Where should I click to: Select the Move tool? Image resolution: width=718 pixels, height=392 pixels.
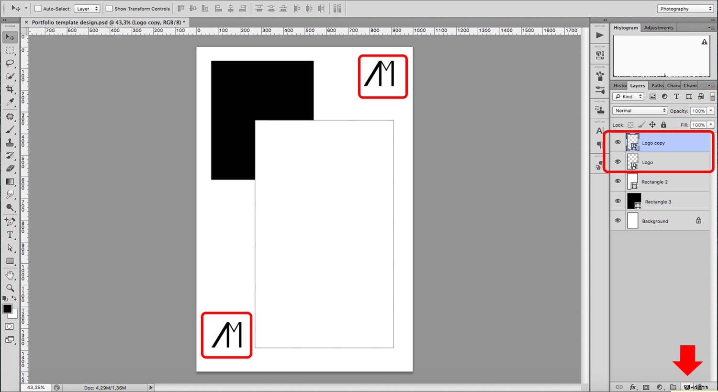click(x=10, y=37)
